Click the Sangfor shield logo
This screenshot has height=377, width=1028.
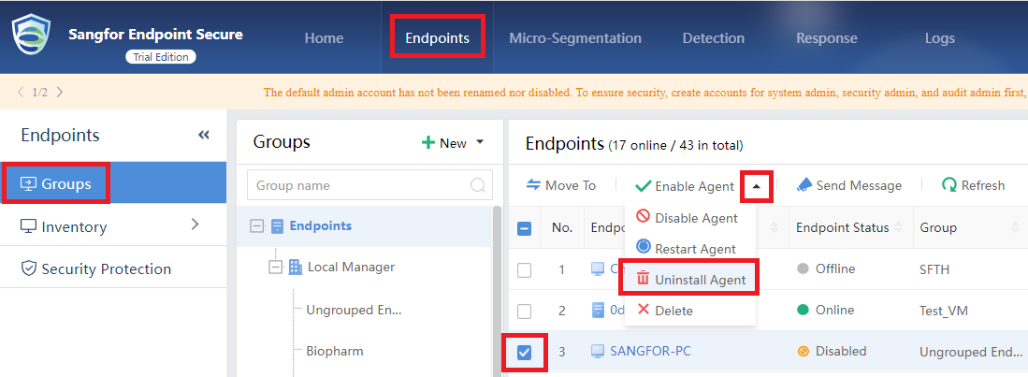[32, 37]
